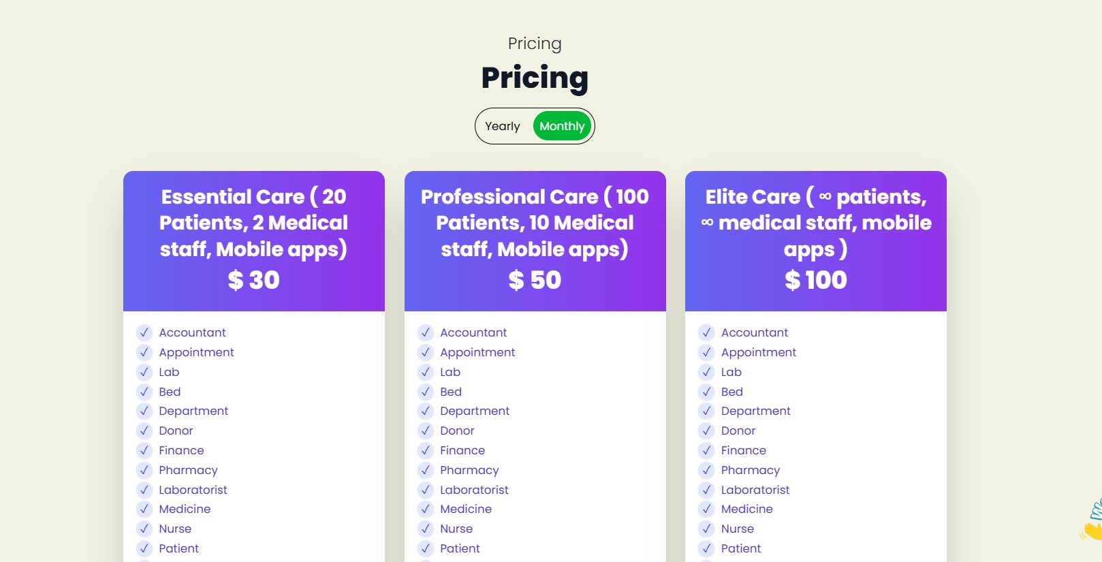Screen dimensions: 1102x562
Task: Click the Professional Care plan header
Action: 535,223
